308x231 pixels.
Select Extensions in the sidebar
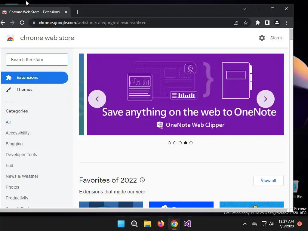pyautogui.click(x=35, y=78)
